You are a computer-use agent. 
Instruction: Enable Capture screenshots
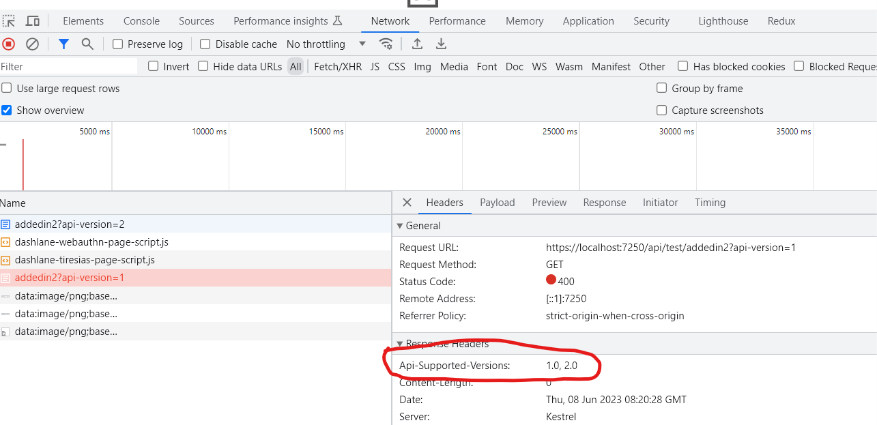point(661,110)
